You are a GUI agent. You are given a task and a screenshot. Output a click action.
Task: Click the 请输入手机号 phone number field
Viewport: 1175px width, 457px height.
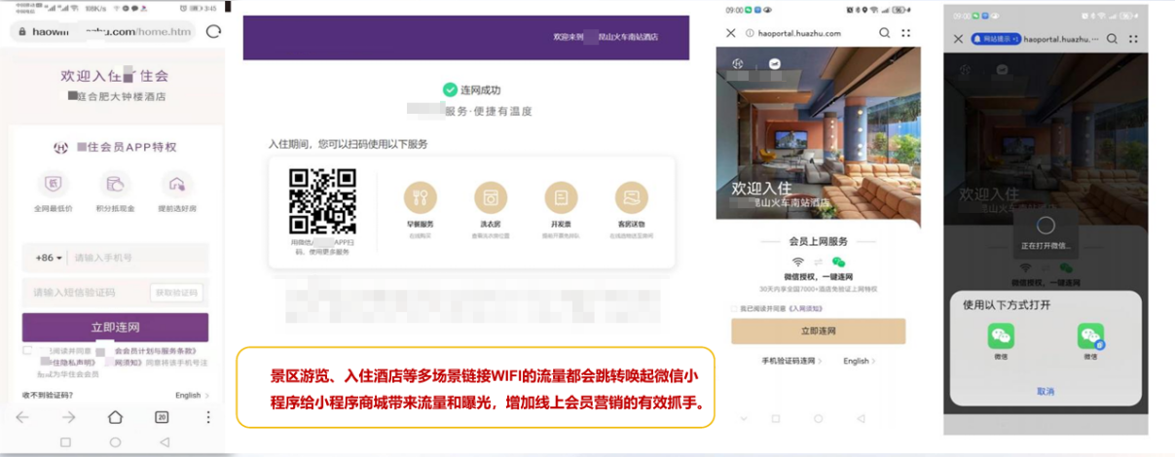(x=136, y=258)
